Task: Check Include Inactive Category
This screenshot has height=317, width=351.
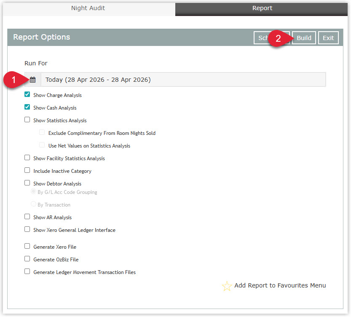Action: tap(27, 170)
